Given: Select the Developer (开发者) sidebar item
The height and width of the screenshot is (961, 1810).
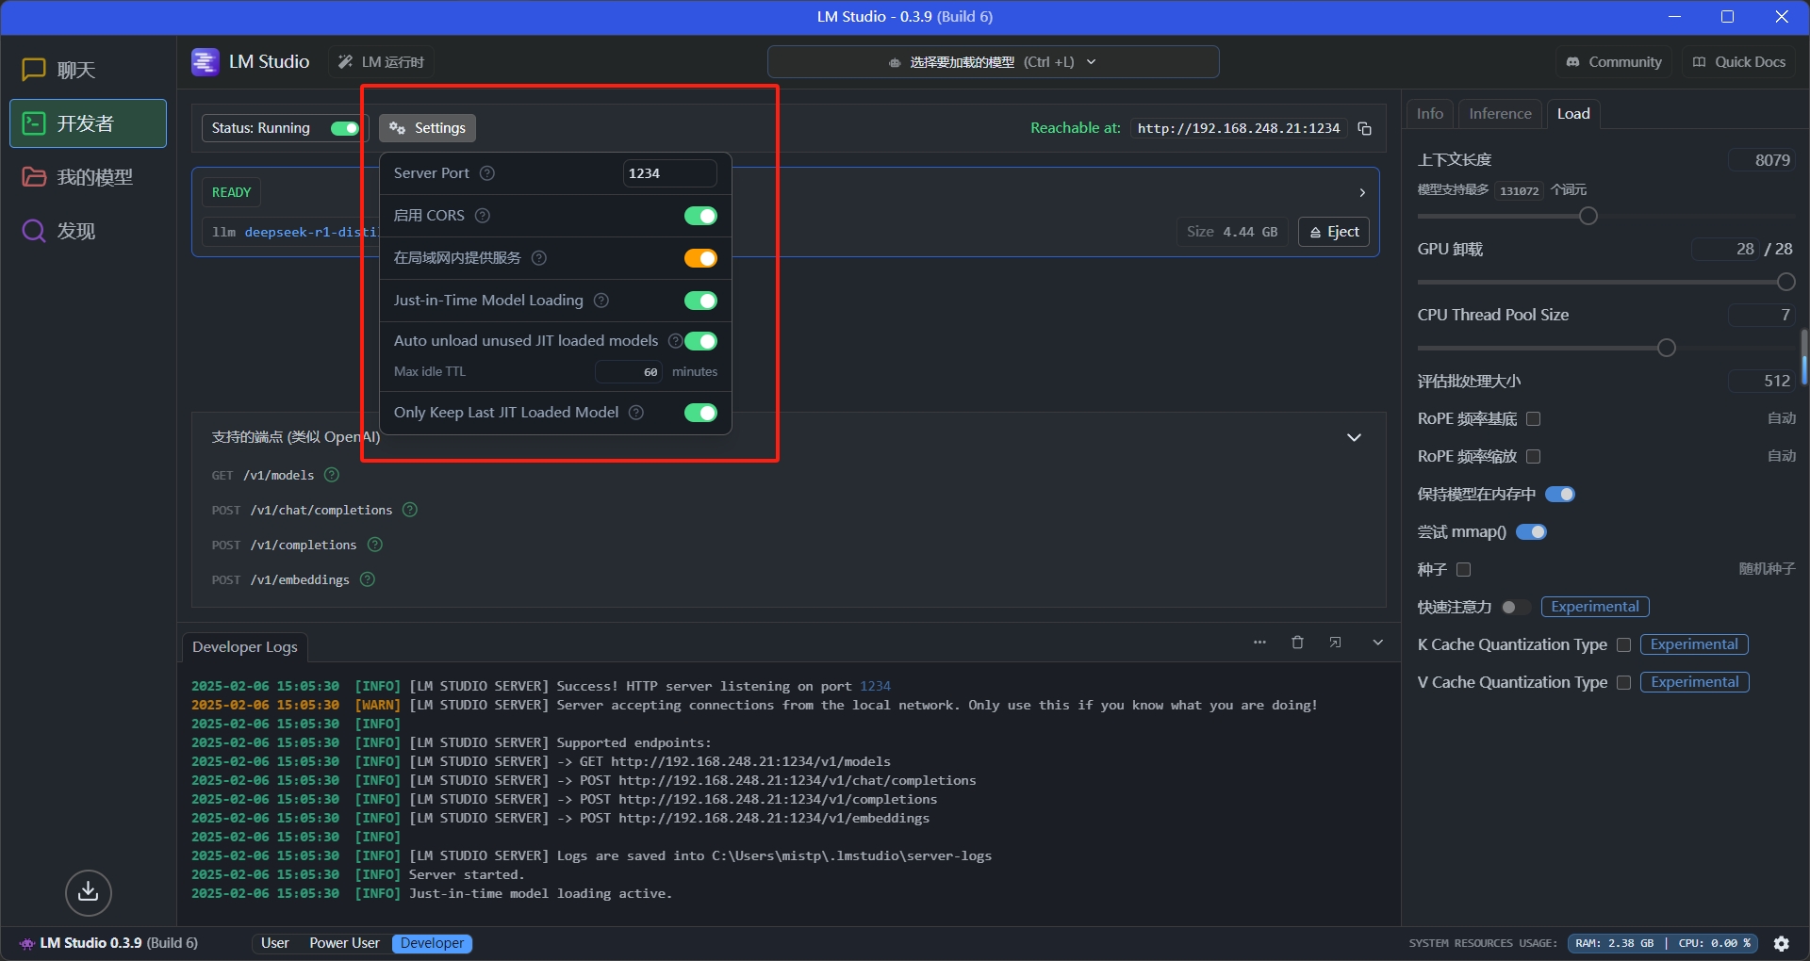Looking at the screenshot, I should click(x=88, y=123).
